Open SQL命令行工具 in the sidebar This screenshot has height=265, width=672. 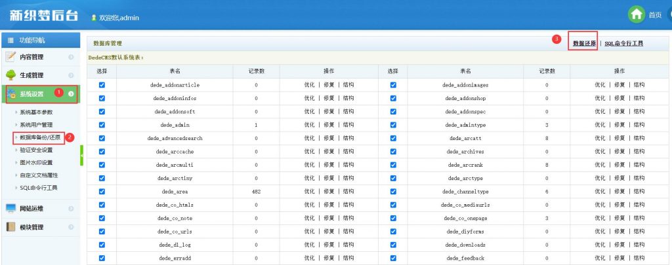39,188
